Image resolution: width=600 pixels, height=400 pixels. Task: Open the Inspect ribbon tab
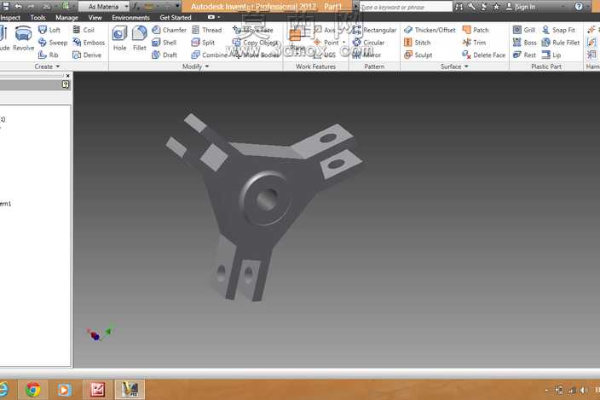10,18
